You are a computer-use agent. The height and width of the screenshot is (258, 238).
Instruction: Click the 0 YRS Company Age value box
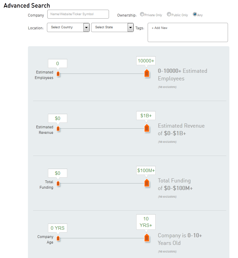(x=58, y=228)
